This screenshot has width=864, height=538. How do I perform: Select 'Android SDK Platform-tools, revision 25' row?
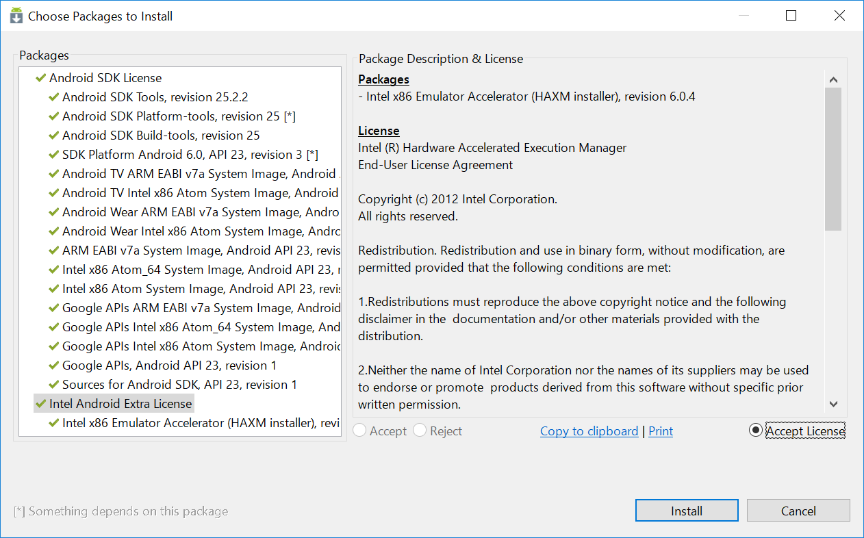tap(179, 116)
